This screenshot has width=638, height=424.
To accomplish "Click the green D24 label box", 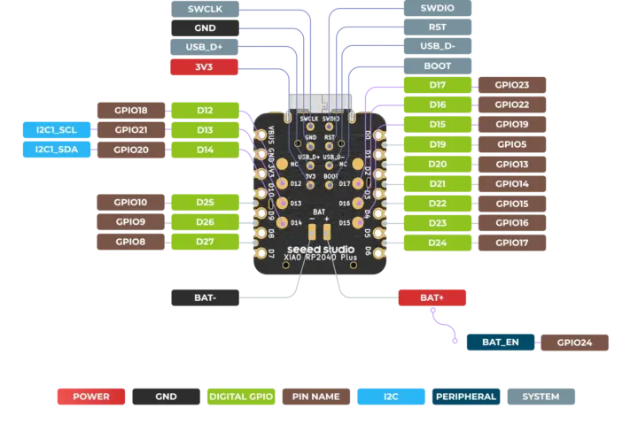I will 438,243.
